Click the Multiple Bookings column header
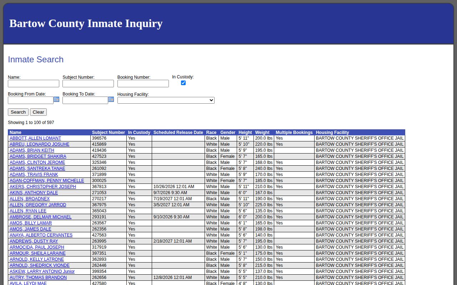The width and height of the screenshot is (457, 285). (x=294, y=133)
